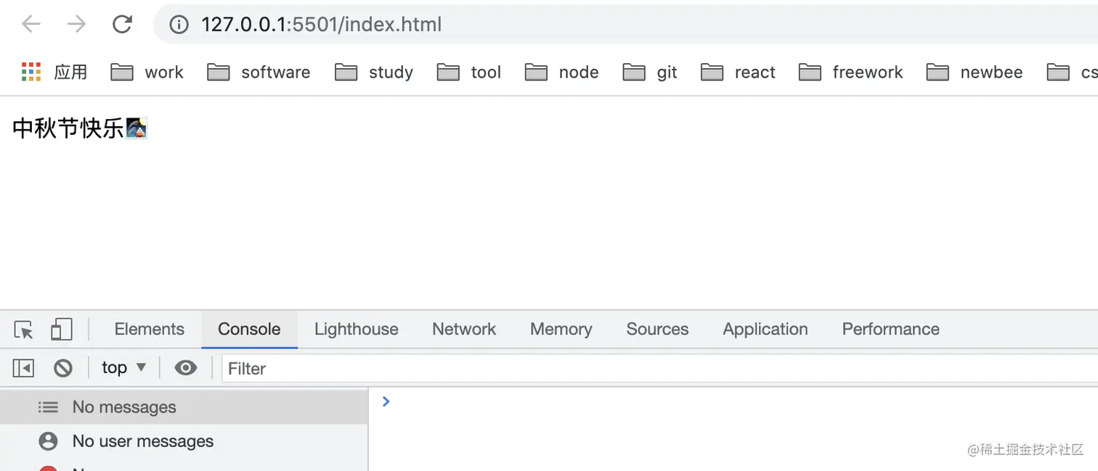Click the 中秋节快乐 page text

point(68,129)
